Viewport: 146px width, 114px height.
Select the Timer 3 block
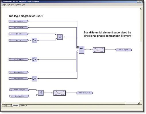[99, 50]
